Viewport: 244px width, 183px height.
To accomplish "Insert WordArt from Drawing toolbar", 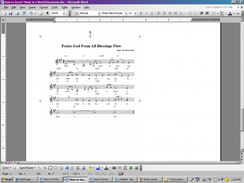I will point(67,168).
